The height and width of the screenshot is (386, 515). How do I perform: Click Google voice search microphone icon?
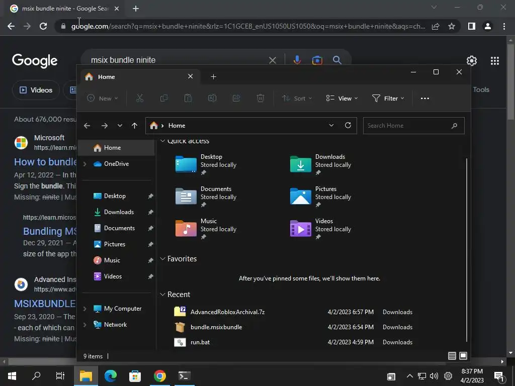coord(297,60)
